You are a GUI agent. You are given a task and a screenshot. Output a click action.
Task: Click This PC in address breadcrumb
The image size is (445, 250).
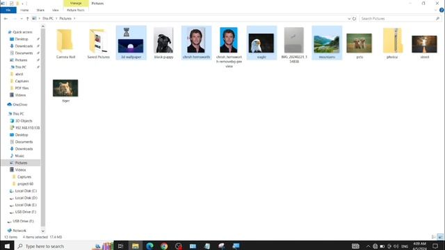point(48,19)
